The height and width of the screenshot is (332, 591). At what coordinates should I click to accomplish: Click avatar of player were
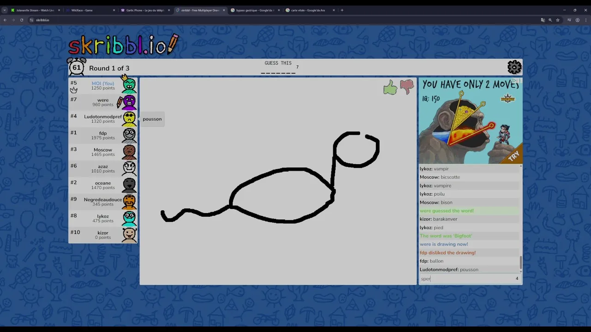pos(129,101)
